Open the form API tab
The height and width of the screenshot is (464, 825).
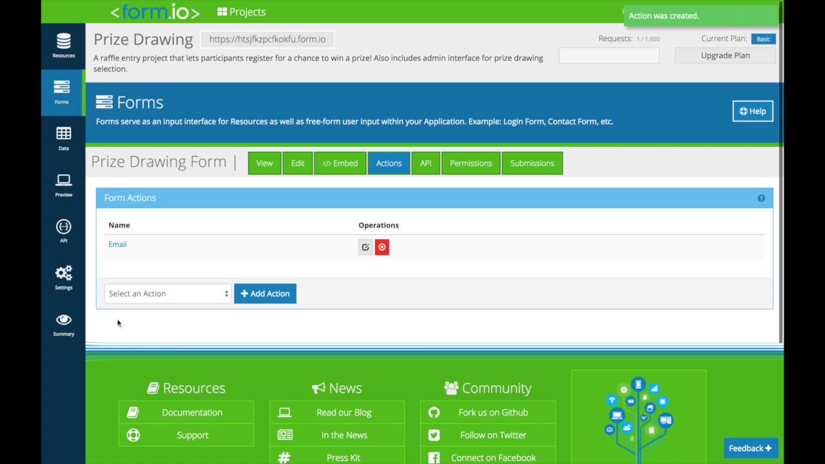425,163
